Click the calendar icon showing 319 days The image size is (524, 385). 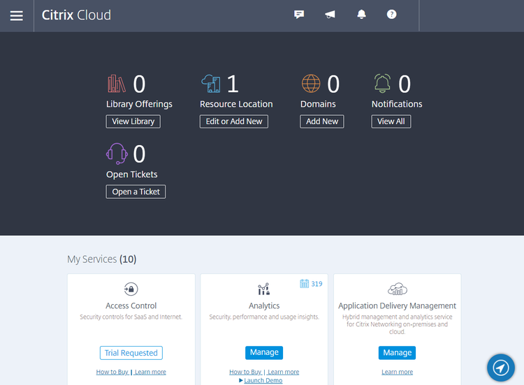click(x=304, y=284)
